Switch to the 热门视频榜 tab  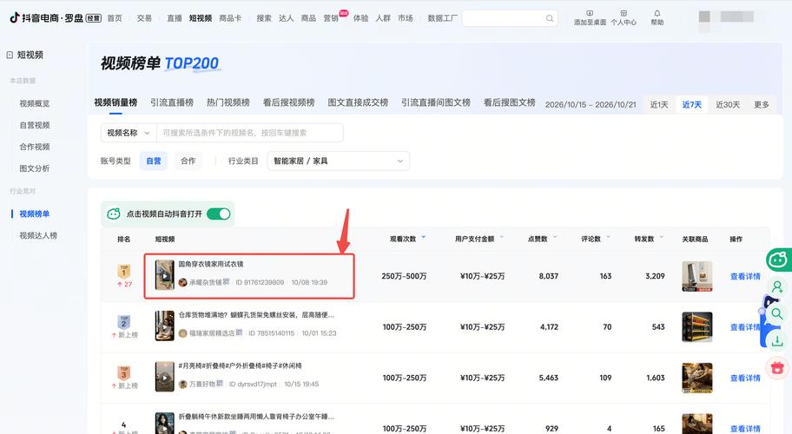tap(228, 102)
